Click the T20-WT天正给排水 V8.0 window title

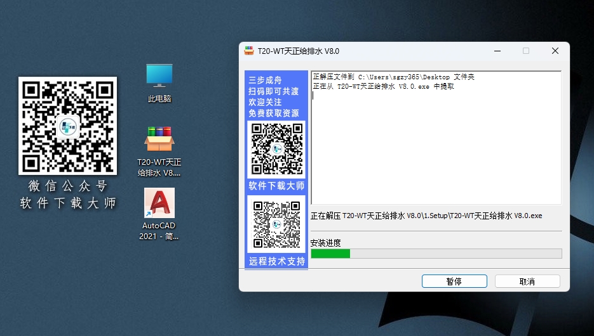pos(299,51)
